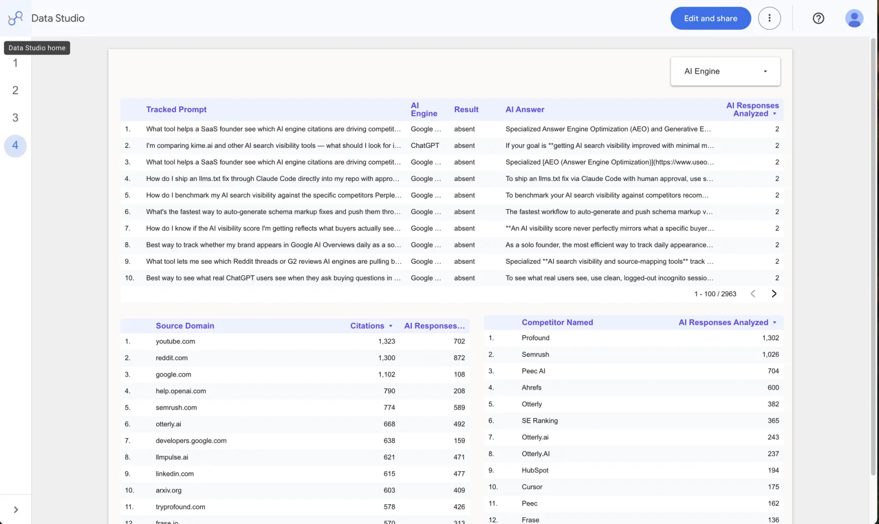Open the more options kebab menu
The width and height of the screenshot is (879, 524).
769,18
